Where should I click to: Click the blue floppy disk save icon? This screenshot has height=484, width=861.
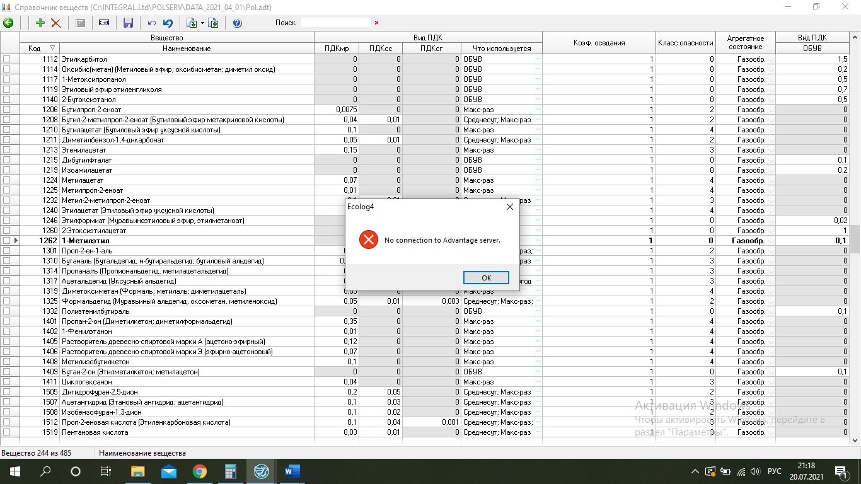click(128, 23)
